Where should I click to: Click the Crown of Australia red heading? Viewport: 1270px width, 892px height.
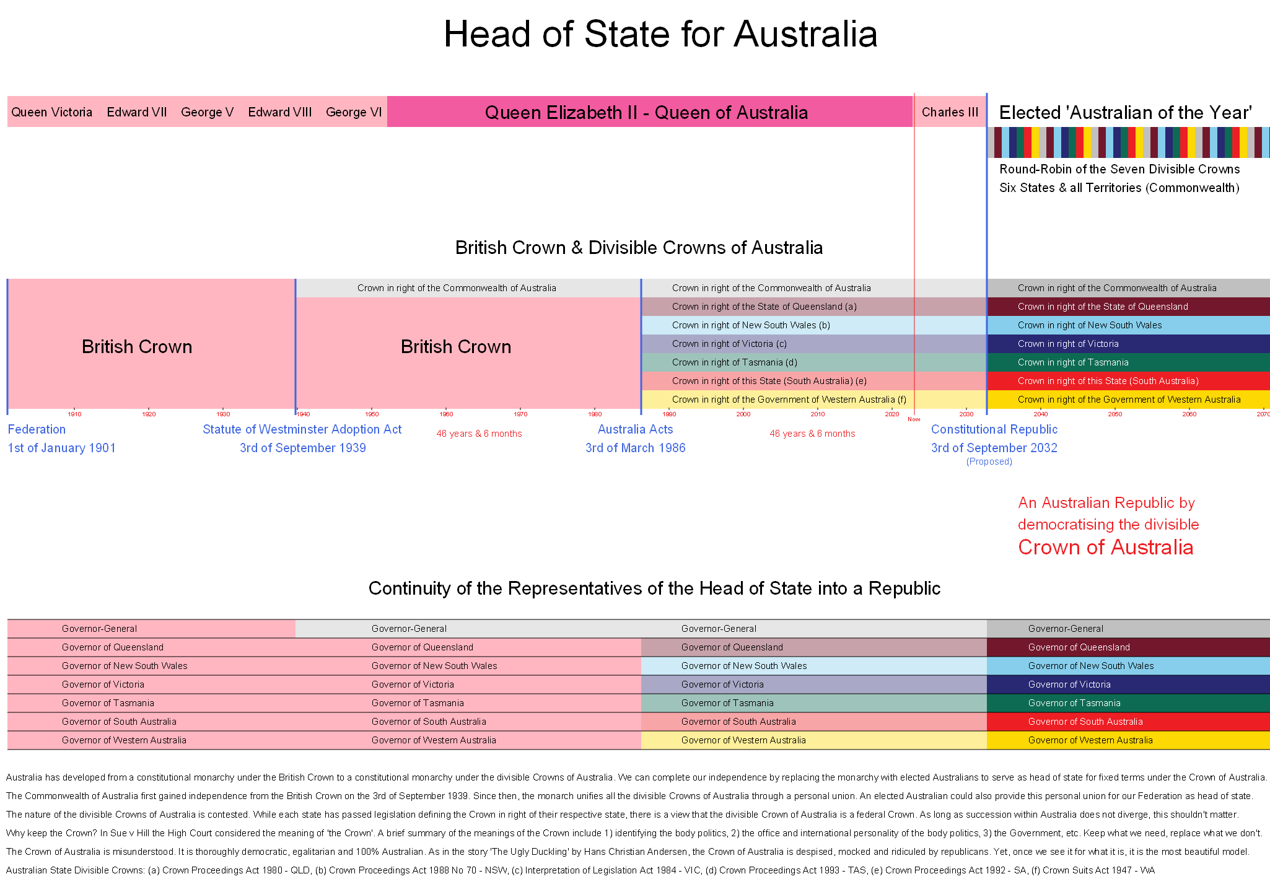click(1105, 547)
